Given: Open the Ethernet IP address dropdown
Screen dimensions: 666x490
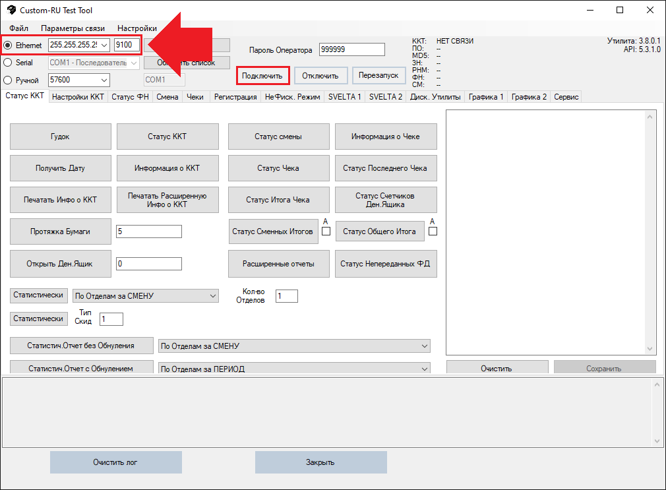Looking at the screenshot, I should 104,45.
